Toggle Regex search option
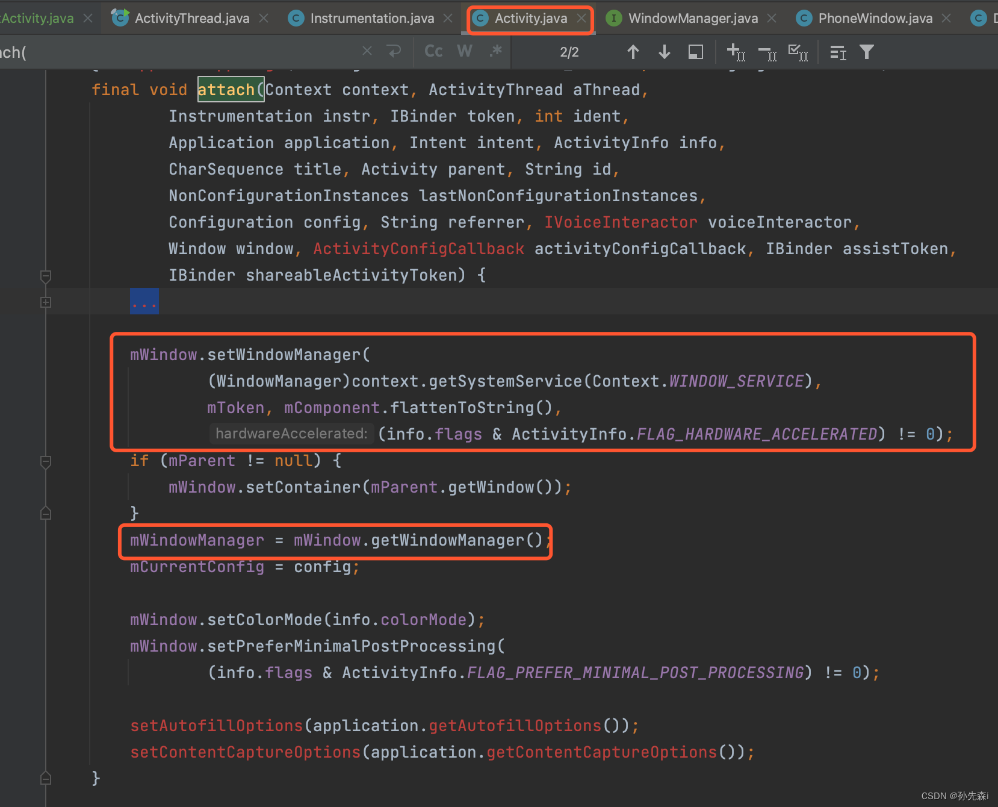 point(496,51)
